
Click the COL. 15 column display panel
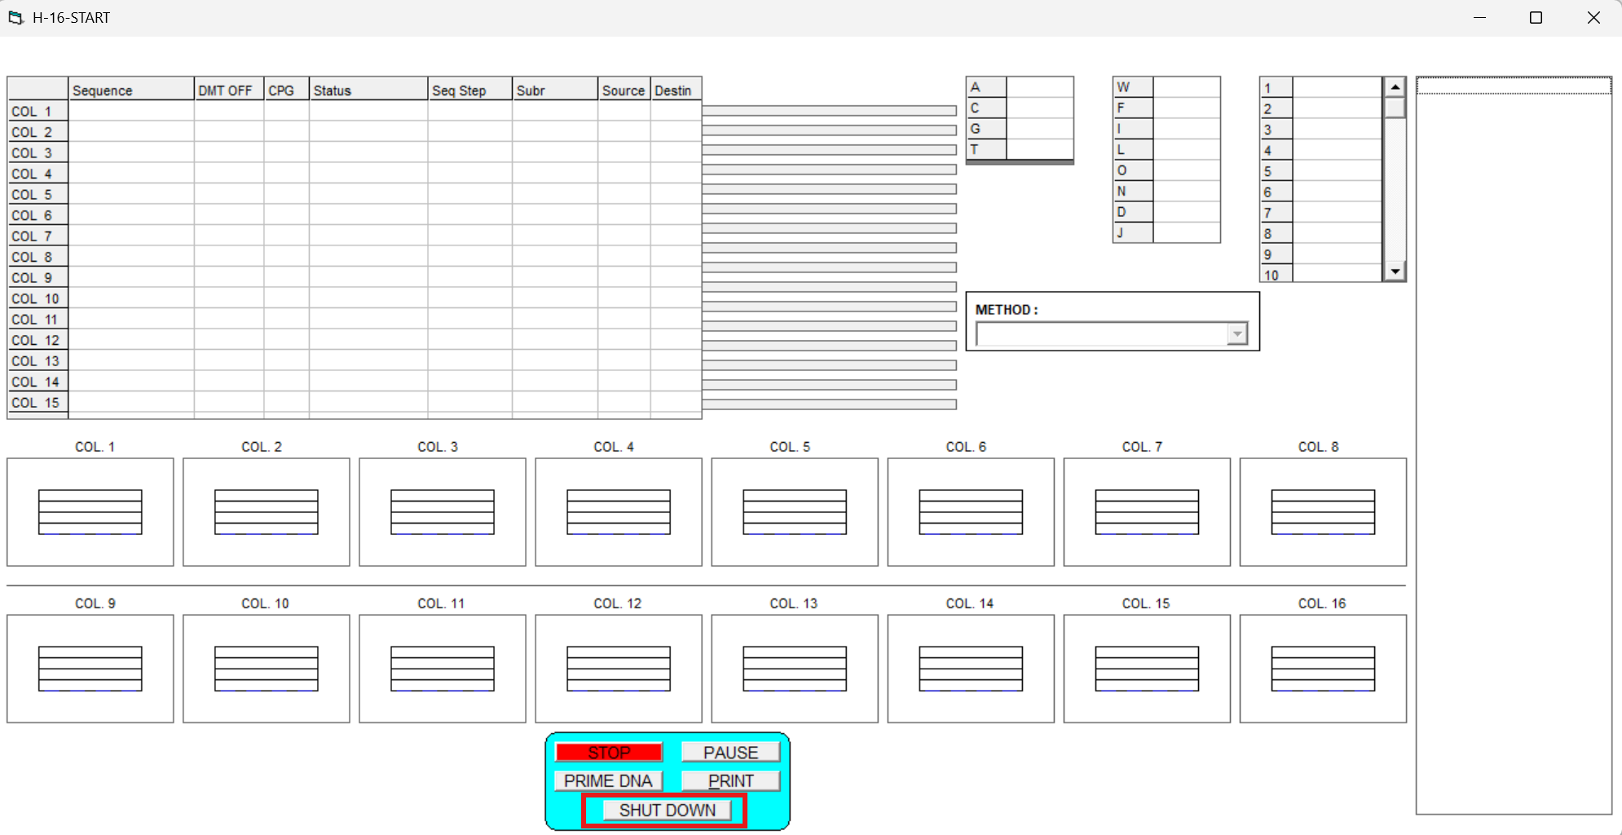click(1147, 669)
